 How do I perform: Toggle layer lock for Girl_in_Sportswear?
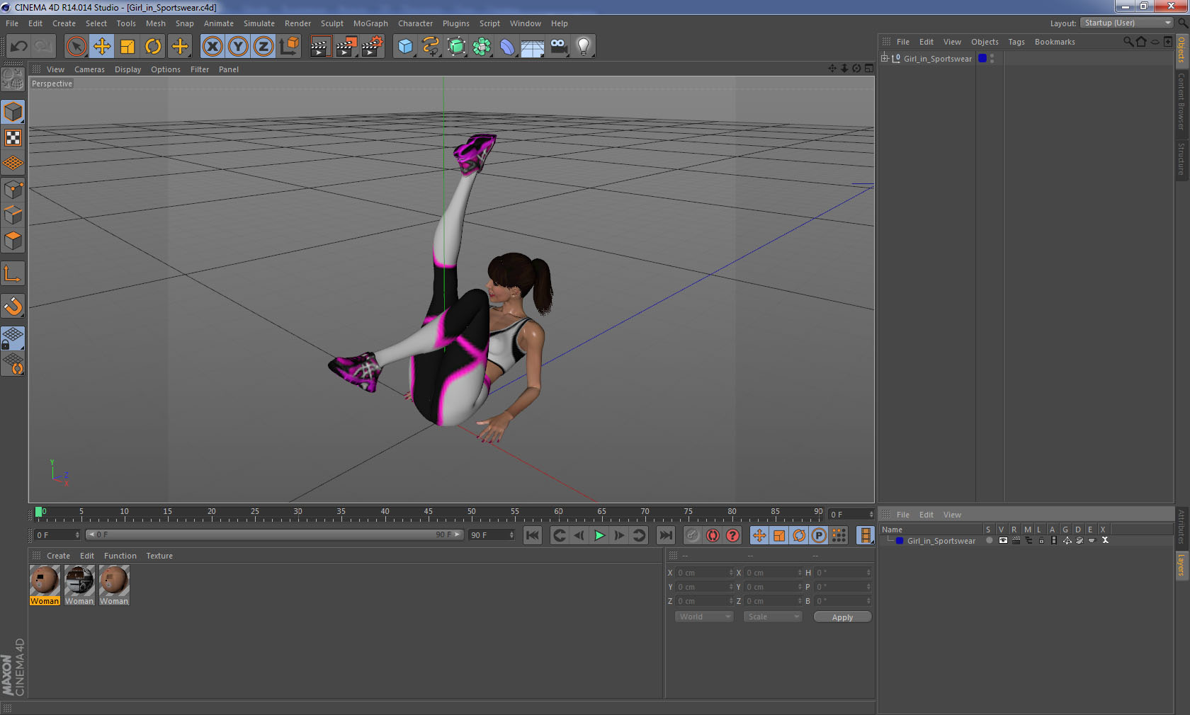pyautogui.click(x=1041, y=541)
